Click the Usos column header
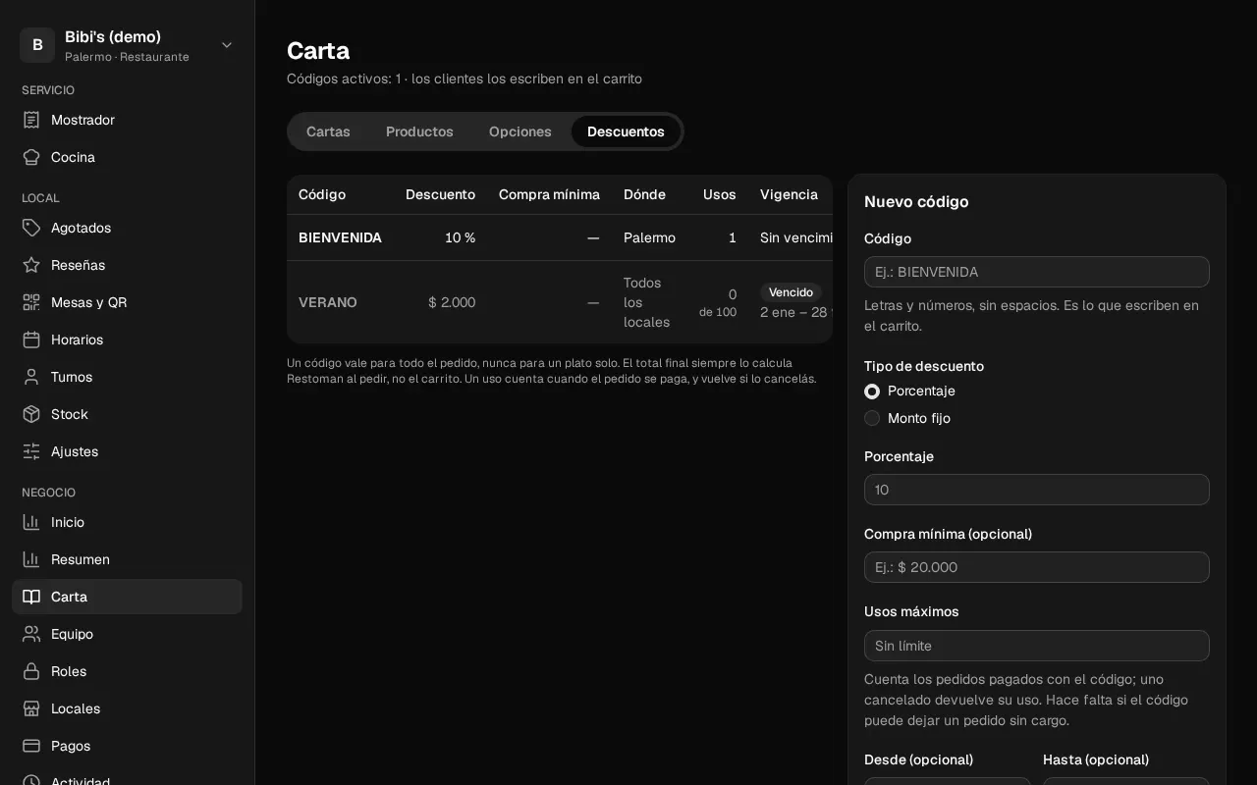The image size is (1257, 785). pyautogui.click(x=720, y=194)
